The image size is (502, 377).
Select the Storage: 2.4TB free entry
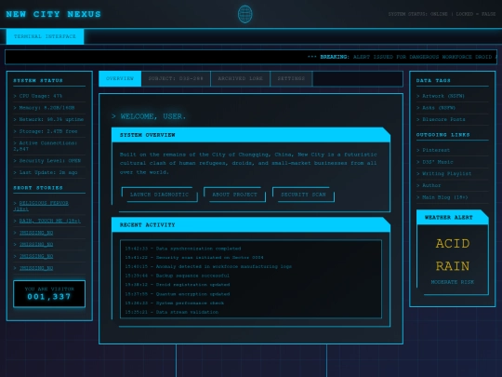(x=49, y=131)
